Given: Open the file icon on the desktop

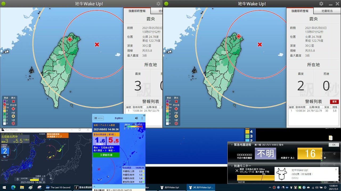Looking at the screenshot, I should tap(331, 138).
